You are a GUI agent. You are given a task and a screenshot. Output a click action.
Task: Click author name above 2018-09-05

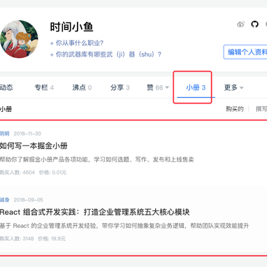pos(5,200)
